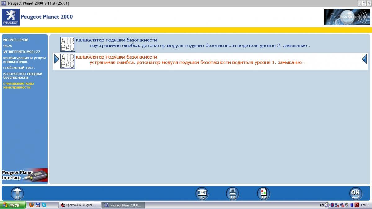Launch Firefox from quick launch bar
Image resolution: width=372 pixels, height=209 pixels.
point(31,205)
